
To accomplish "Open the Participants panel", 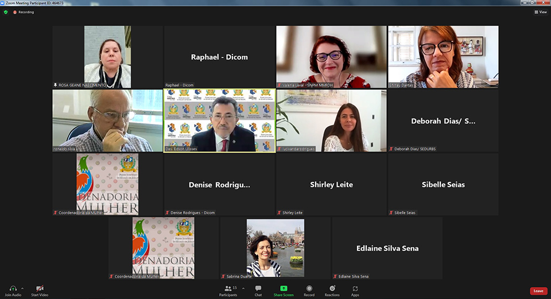I will 228,289.
